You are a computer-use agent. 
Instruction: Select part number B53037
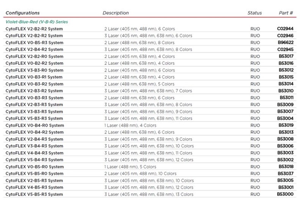286,174
